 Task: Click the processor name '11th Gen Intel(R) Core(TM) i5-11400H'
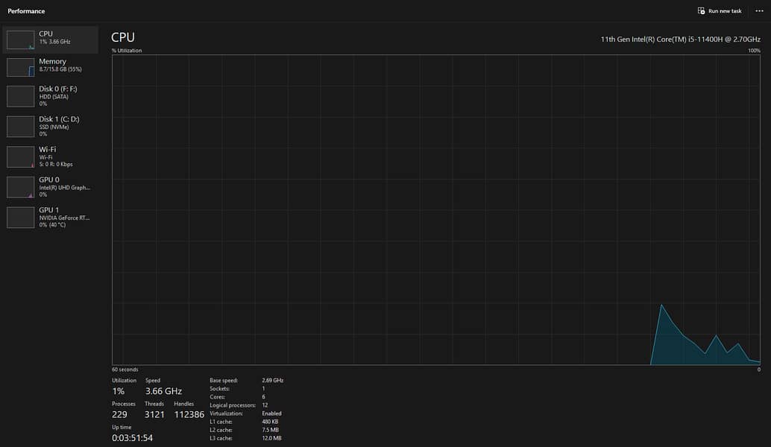[x=662, y=39]
